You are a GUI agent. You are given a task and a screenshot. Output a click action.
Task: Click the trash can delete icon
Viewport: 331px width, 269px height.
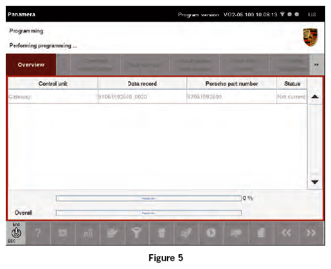(162, 233)
